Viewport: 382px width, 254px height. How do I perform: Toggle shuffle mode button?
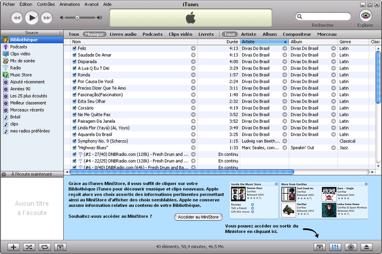[29, 247]
